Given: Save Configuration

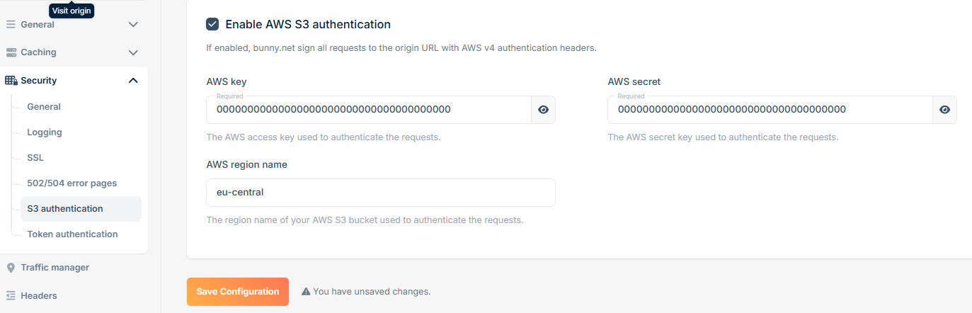Looking at the screenshot, I should (238, 292).
